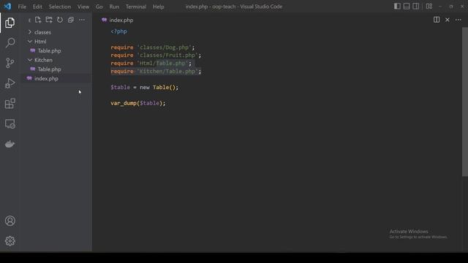
Task: Split the editor to the right
Action: point(437,20)
